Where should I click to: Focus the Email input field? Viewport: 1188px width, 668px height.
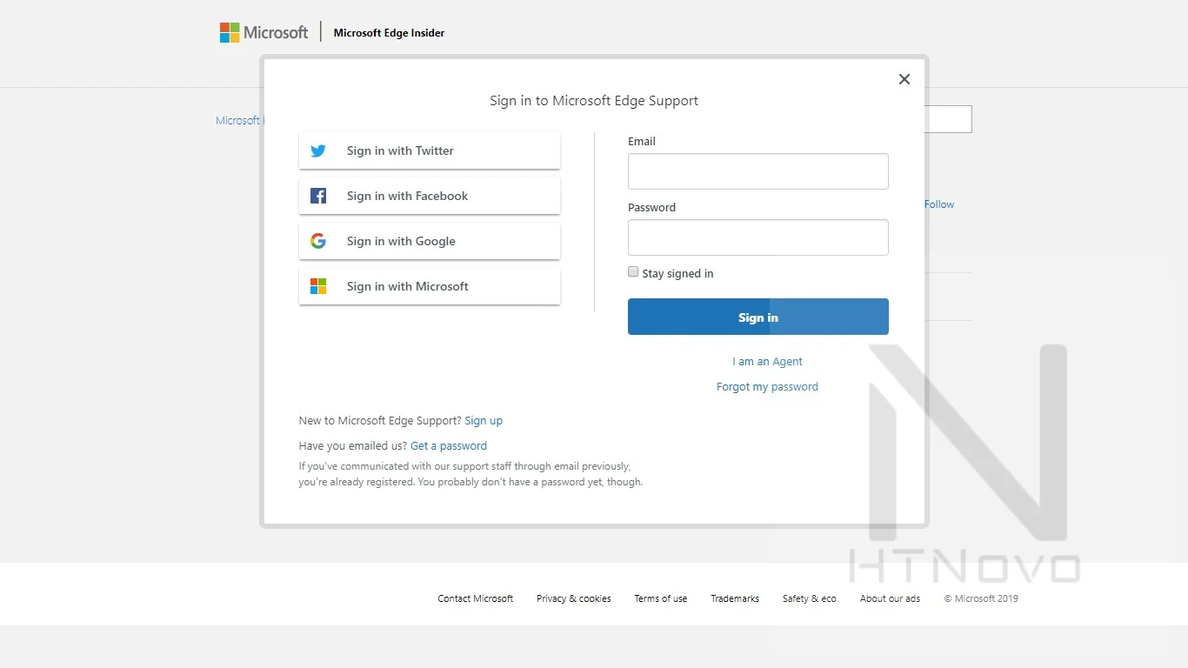tap(758, 171)
